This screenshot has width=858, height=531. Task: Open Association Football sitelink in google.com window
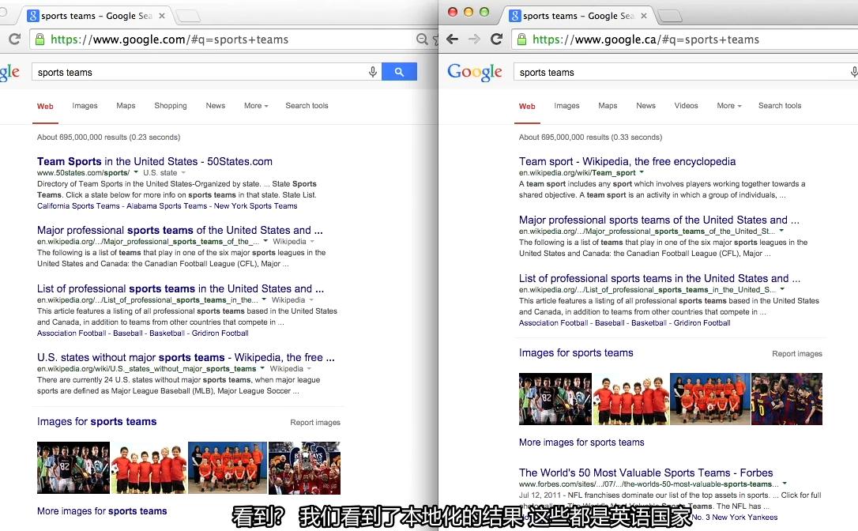[x=72, y=333]
